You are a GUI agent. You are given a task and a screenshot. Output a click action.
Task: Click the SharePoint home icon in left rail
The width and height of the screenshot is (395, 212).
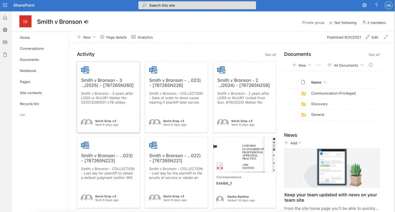(5, 17)
